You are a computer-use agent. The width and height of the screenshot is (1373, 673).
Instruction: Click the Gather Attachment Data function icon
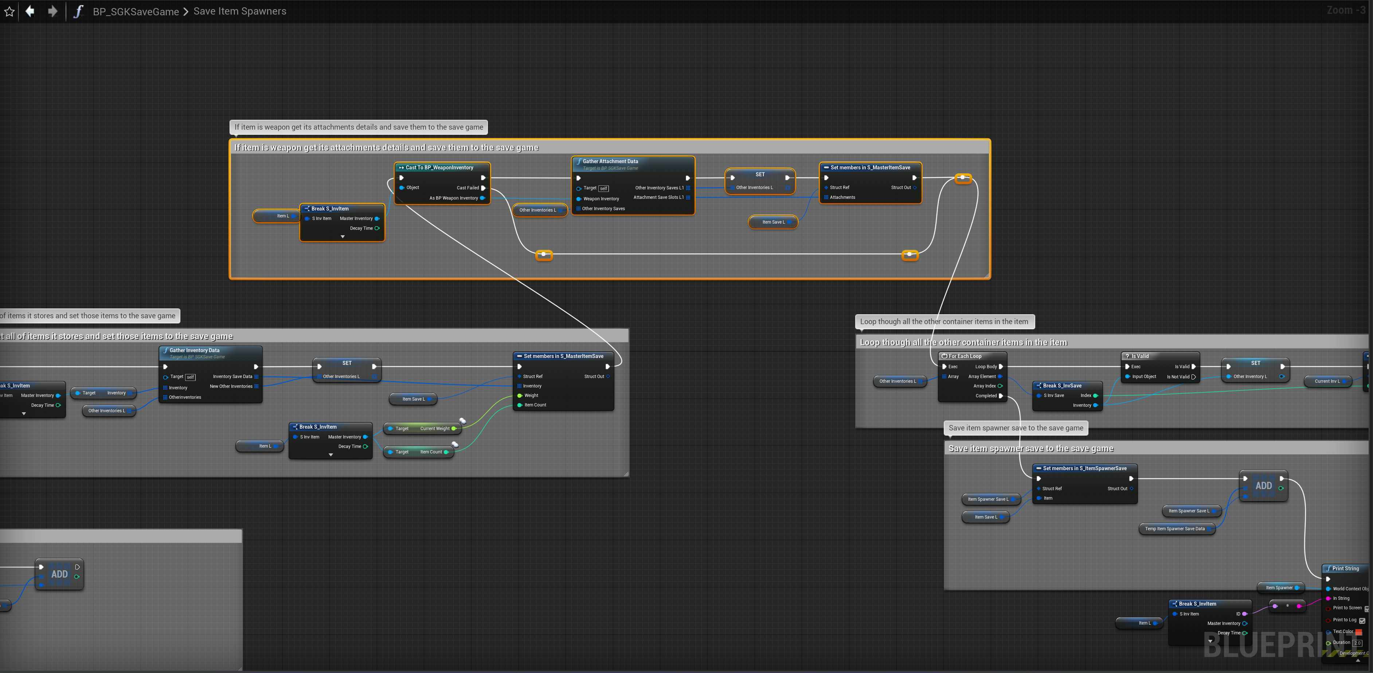click(x=579, y=161)
